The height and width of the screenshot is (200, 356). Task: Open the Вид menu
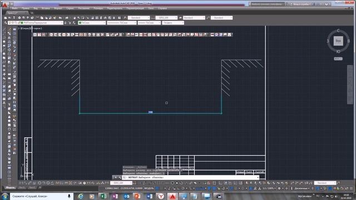36,8
